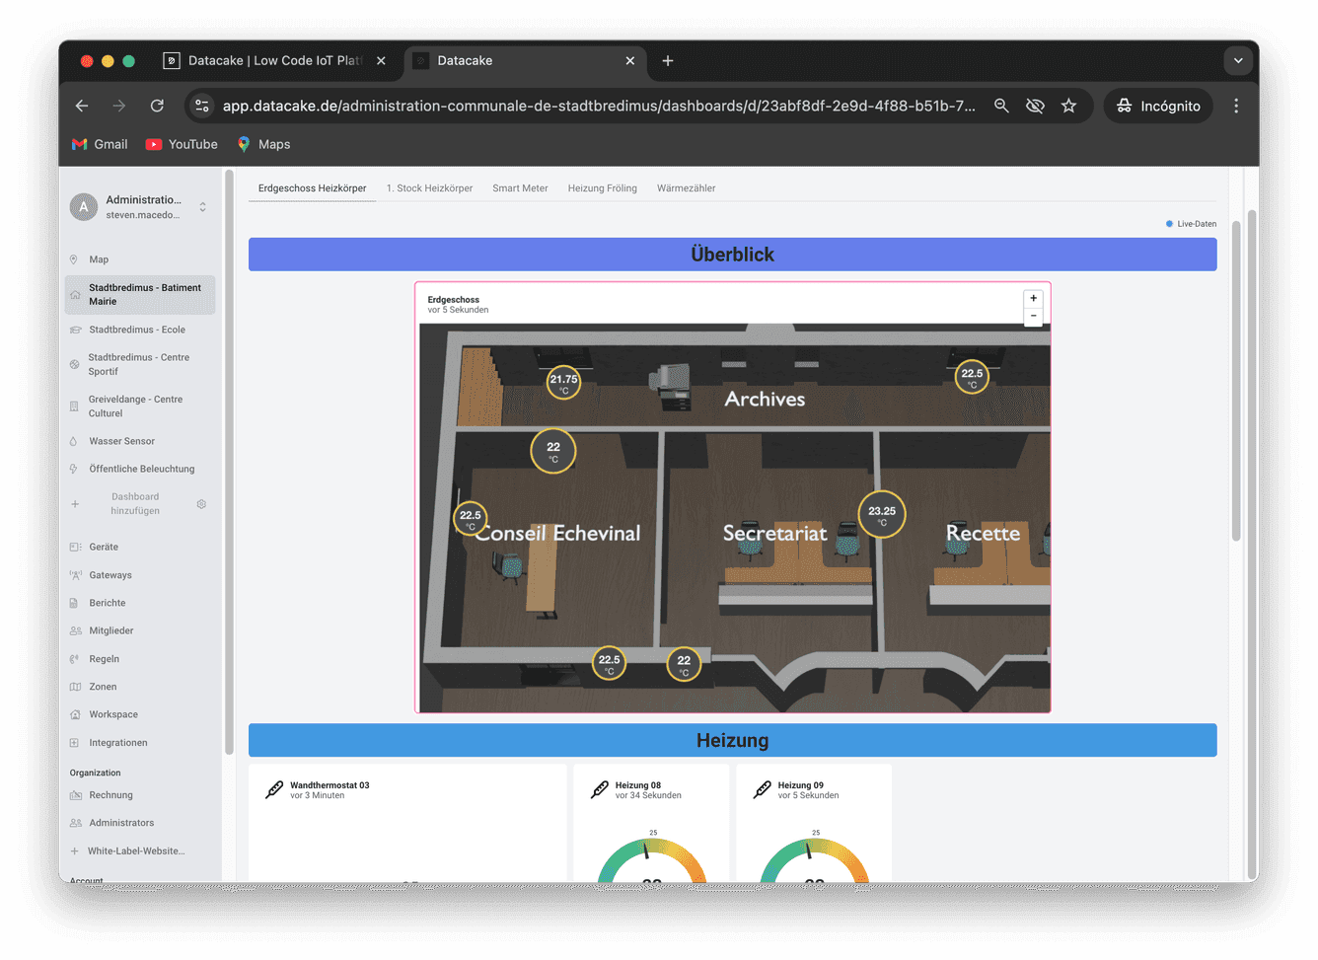Click the Öffentliche Beleuchtung lightning icon
This screenshot has height=960, width=1318.
coord(74,469)
